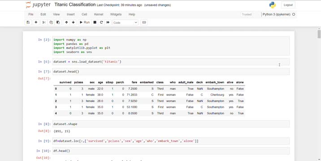This screenshot has width=321, height=161.
Task: Insert a cell below with plus icon
Action: pos(36,22)
